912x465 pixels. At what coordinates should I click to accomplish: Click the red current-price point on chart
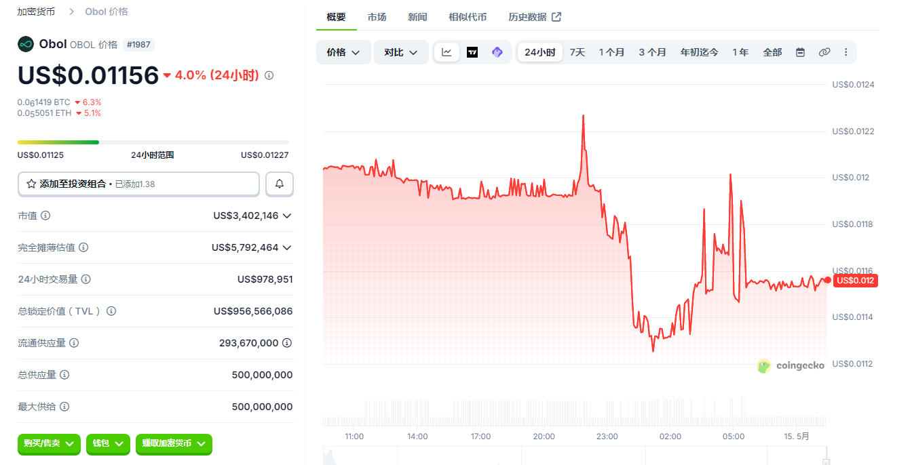(x=827, y=280)
